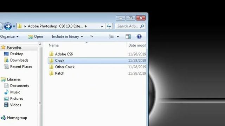
Task: Open the Documents library
Action: click(x=20, y=86)
